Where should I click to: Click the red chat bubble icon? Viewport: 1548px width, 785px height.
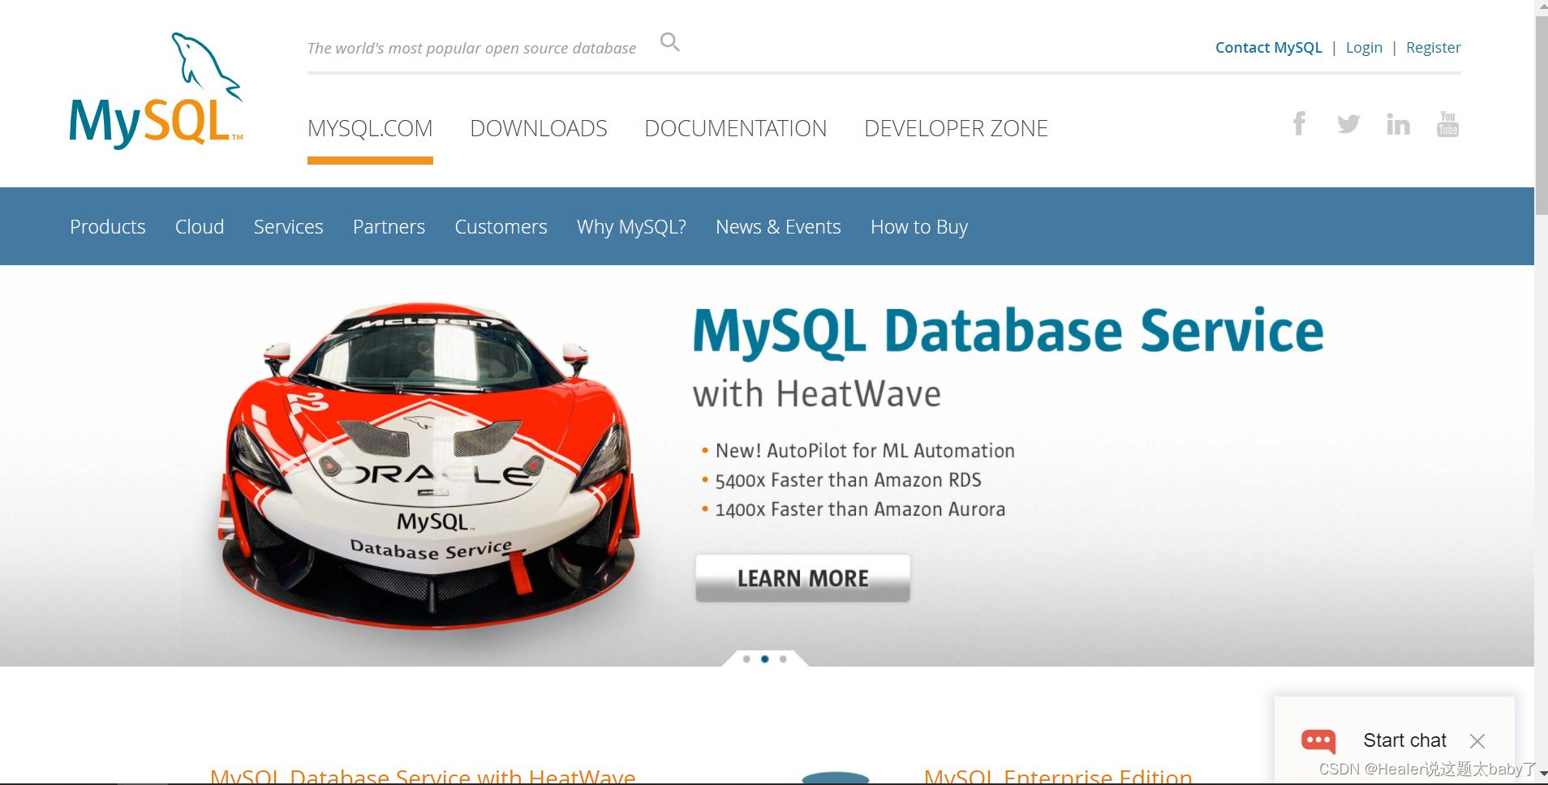click(1318, 740)
